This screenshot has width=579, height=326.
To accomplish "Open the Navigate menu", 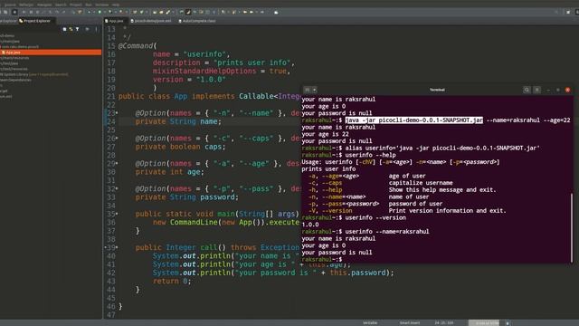I will coord(44,5).
